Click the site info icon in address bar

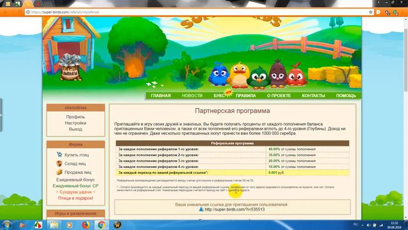click(28, 12)
